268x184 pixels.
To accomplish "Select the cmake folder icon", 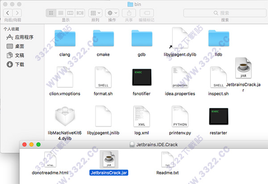I will coord(104,38).
